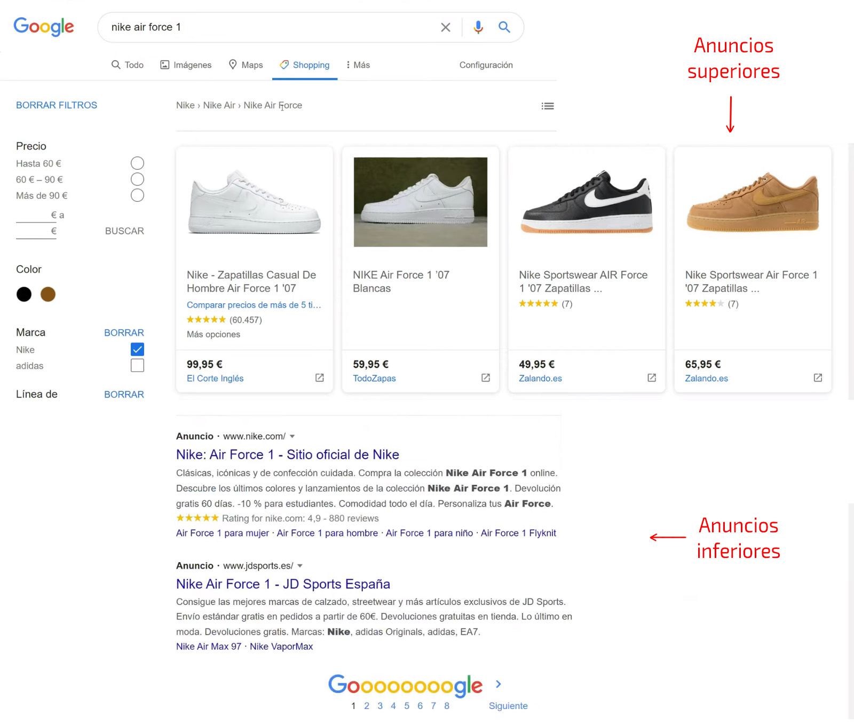Check the adidas brand checkbox

coord(137,365)
